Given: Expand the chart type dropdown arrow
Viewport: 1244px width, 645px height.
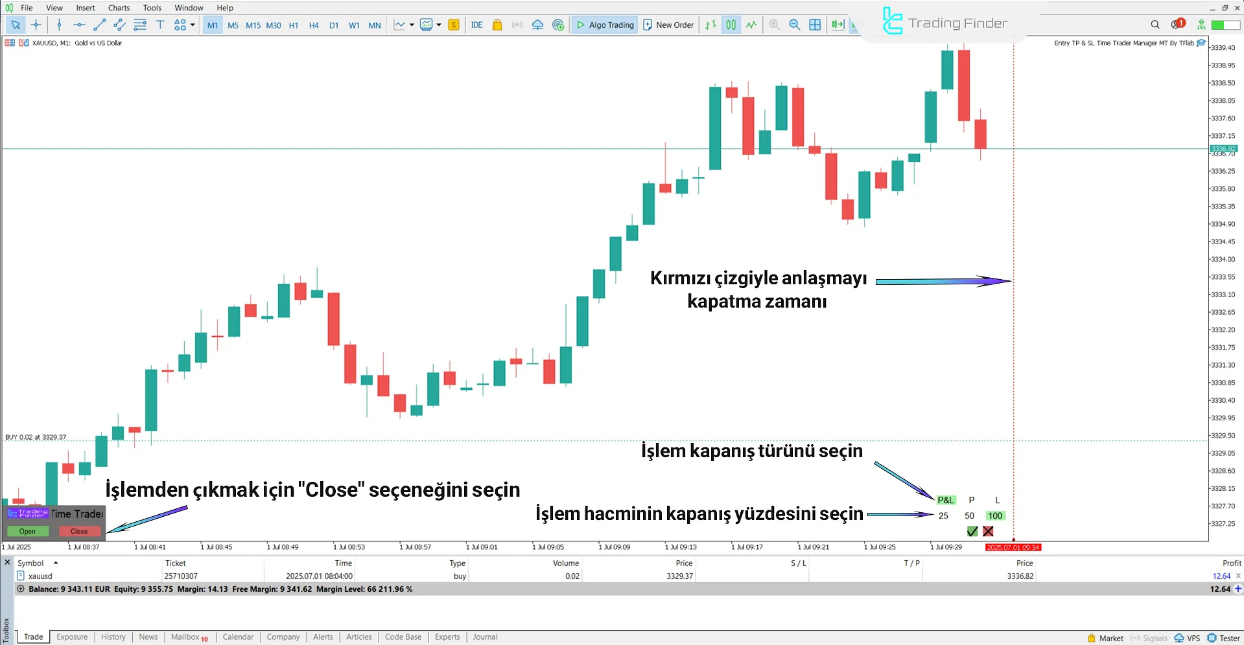Looking at the screenshot, I should pos(410,25).
